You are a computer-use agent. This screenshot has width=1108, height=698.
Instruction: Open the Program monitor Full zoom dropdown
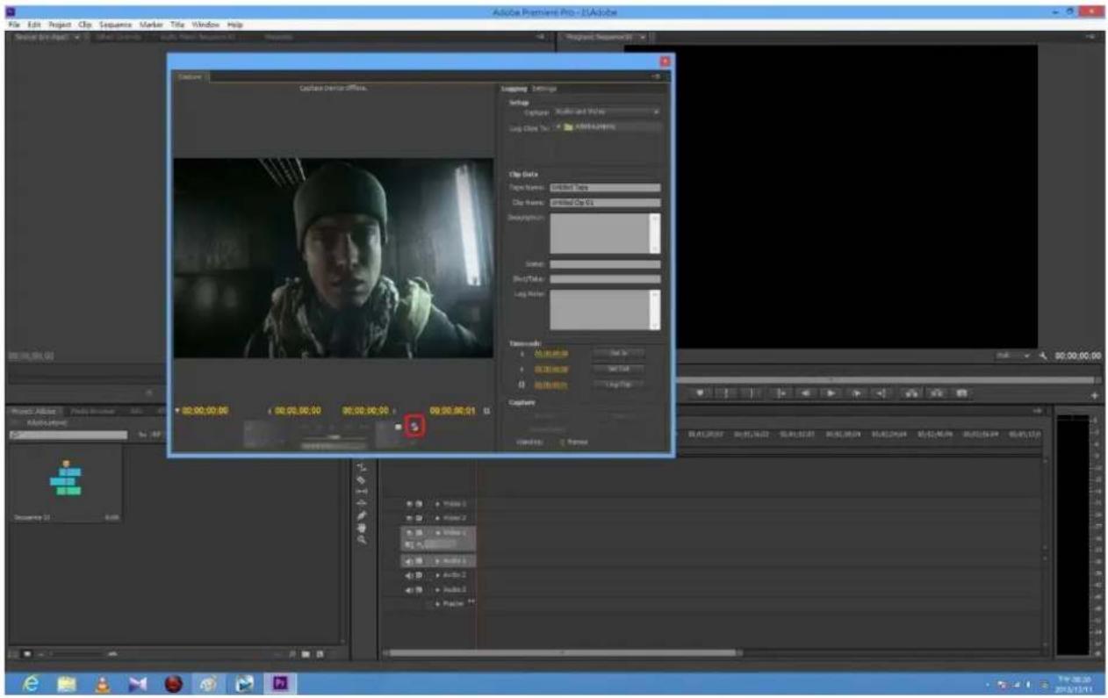click(x=1012, y=356)
